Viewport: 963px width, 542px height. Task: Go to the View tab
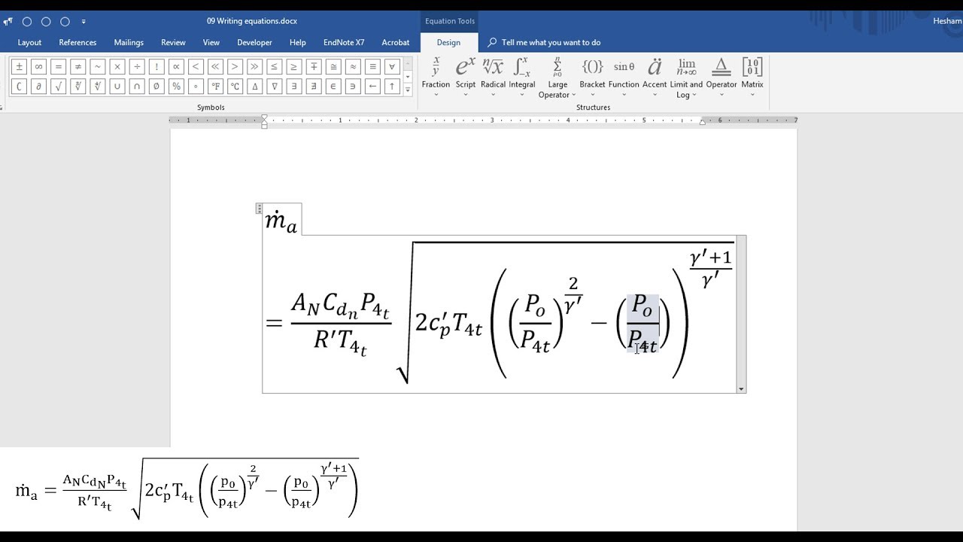[211, 42]
